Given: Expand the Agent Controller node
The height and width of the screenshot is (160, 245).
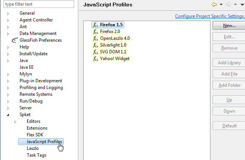Looking at the screenshot, I should tap(8, 20).
